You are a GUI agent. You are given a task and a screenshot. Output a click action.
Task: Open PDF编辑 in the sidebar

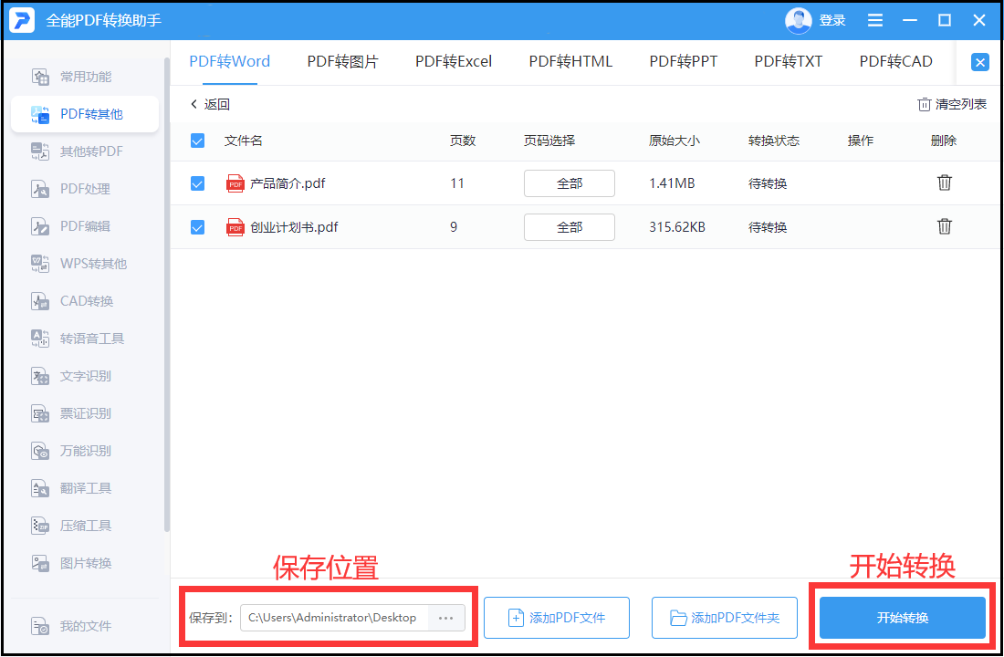85,226
